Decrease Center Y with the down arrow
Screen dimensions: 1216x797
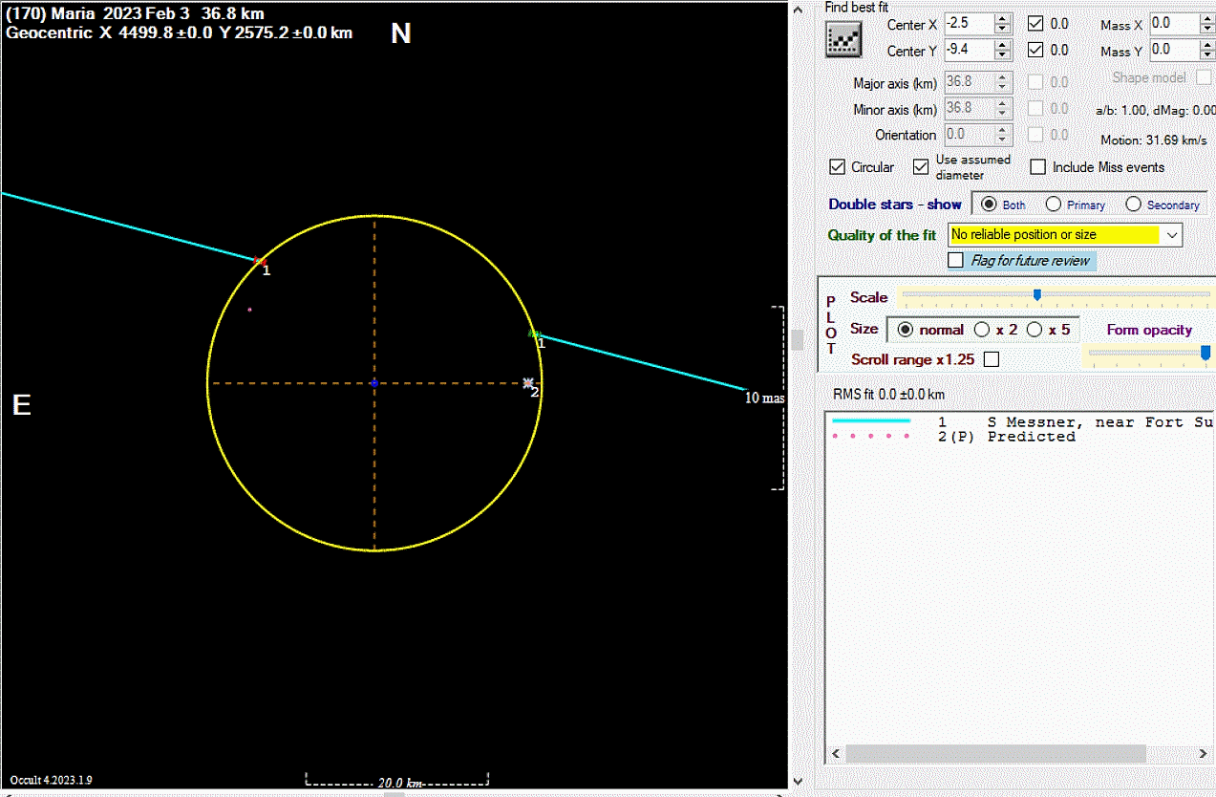[1001, 55]
